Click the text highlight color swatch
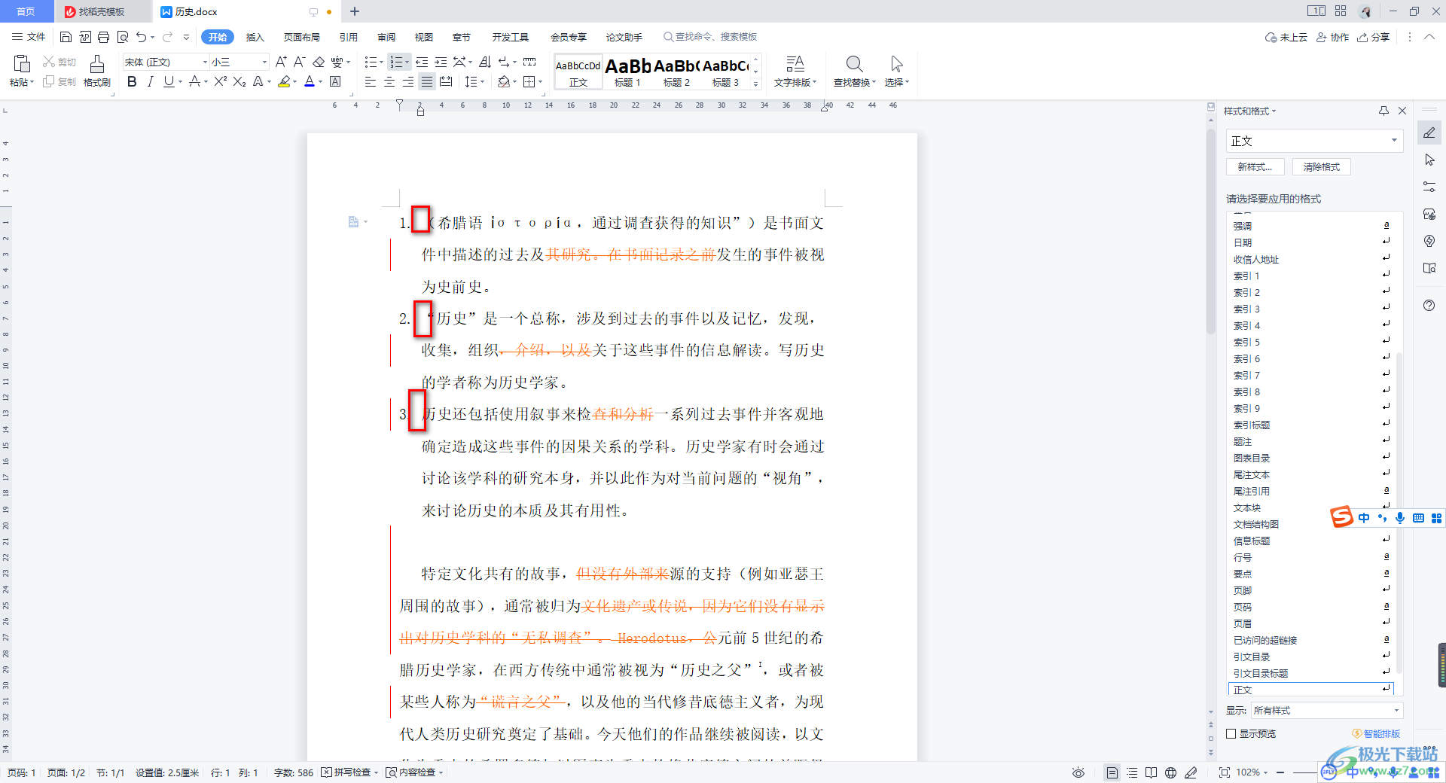 pos(284,81)
